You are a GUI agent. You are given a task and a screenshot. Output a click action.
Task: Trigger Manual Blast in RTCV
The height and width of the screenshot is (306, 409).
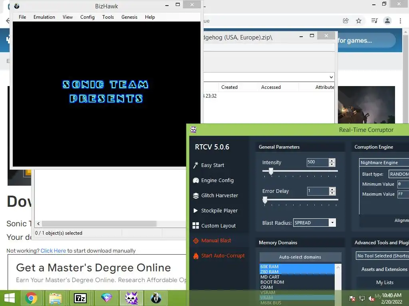[x=212, y=241]
